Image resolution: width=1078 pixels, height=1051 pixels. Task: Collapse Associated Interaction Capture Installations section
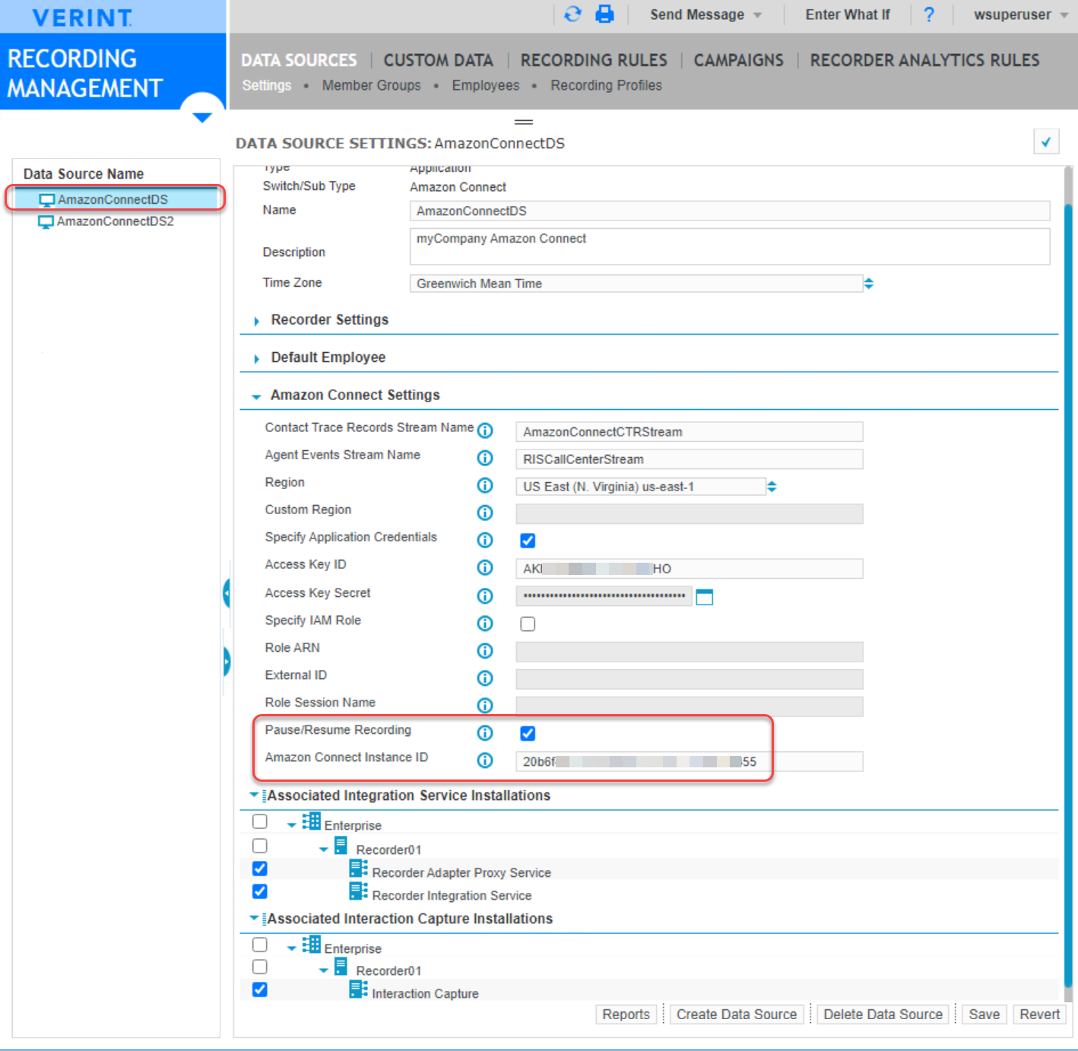click(x=254, y=918)
